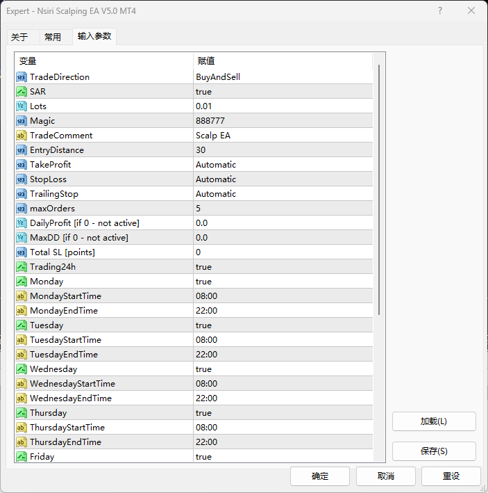Click the boolean icon next to SAR

(x=22, y=92)
